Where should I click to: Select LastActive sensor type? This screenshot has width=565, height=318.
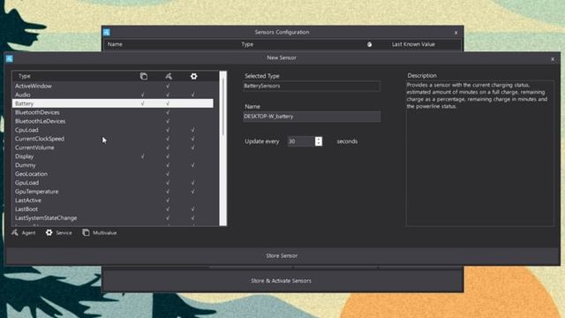coord(112,201)
